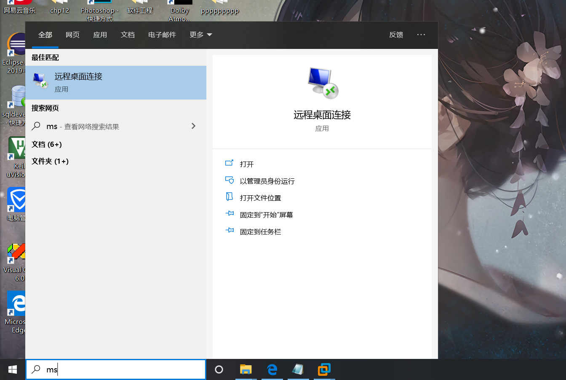Screen dimensions: 566x380
Task: Switch to the 全部 search tab
Action: 45,35
